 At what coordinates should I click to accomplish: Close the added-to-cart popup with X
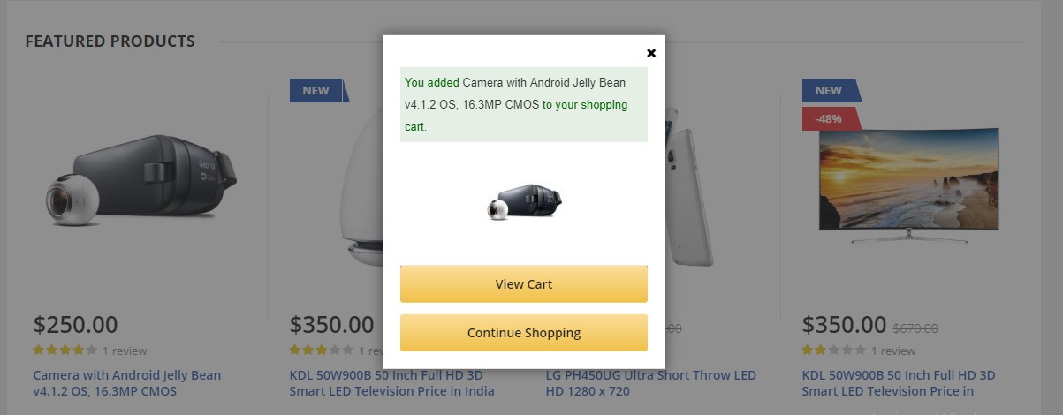pos(651,53)
